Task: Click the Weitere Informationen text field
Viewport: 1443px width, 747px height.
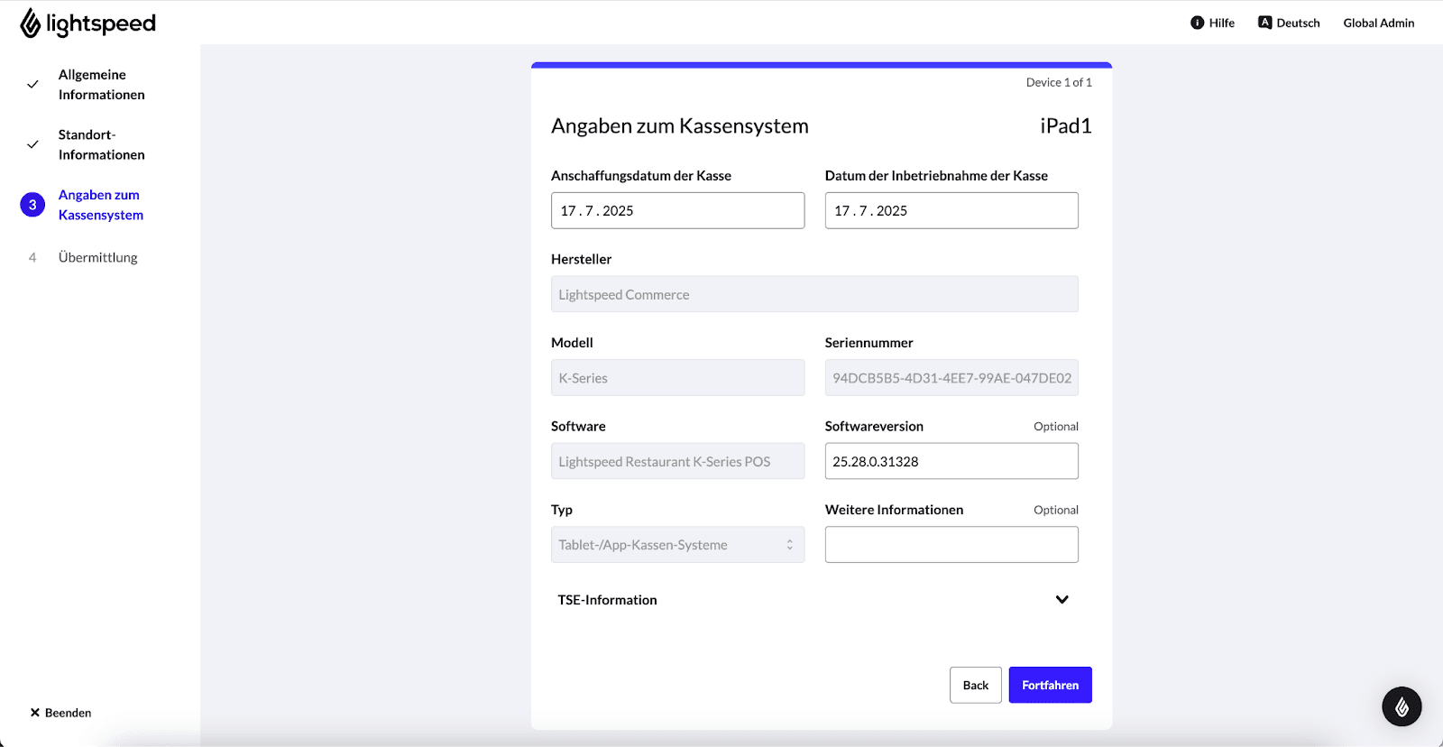Action: [951, 545]
